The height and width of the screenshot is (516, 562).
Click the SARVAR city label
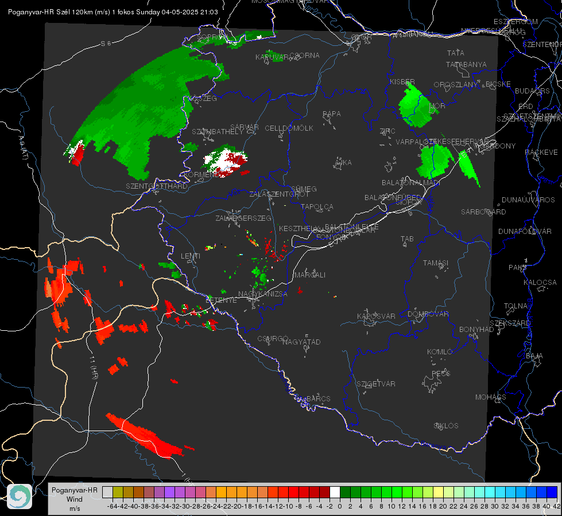tap(245, 127)
